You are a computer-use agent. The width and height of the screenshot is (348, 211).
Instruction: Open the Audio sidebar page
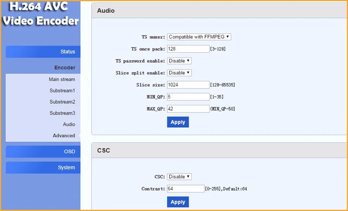click(69, 124)
